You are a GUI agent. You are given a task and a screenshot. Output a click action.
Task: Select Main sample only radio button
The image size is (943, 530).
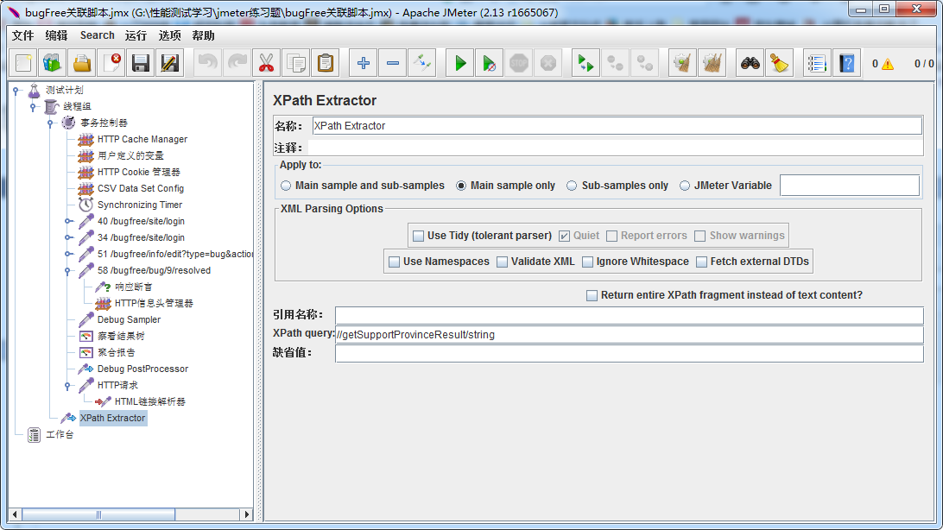click(x=461, y=186)
